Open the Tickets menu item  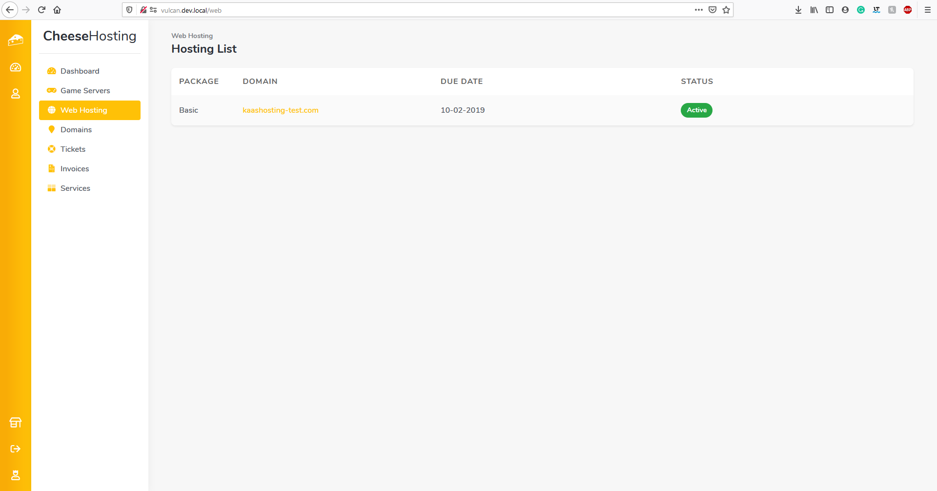tap(73, 149)
